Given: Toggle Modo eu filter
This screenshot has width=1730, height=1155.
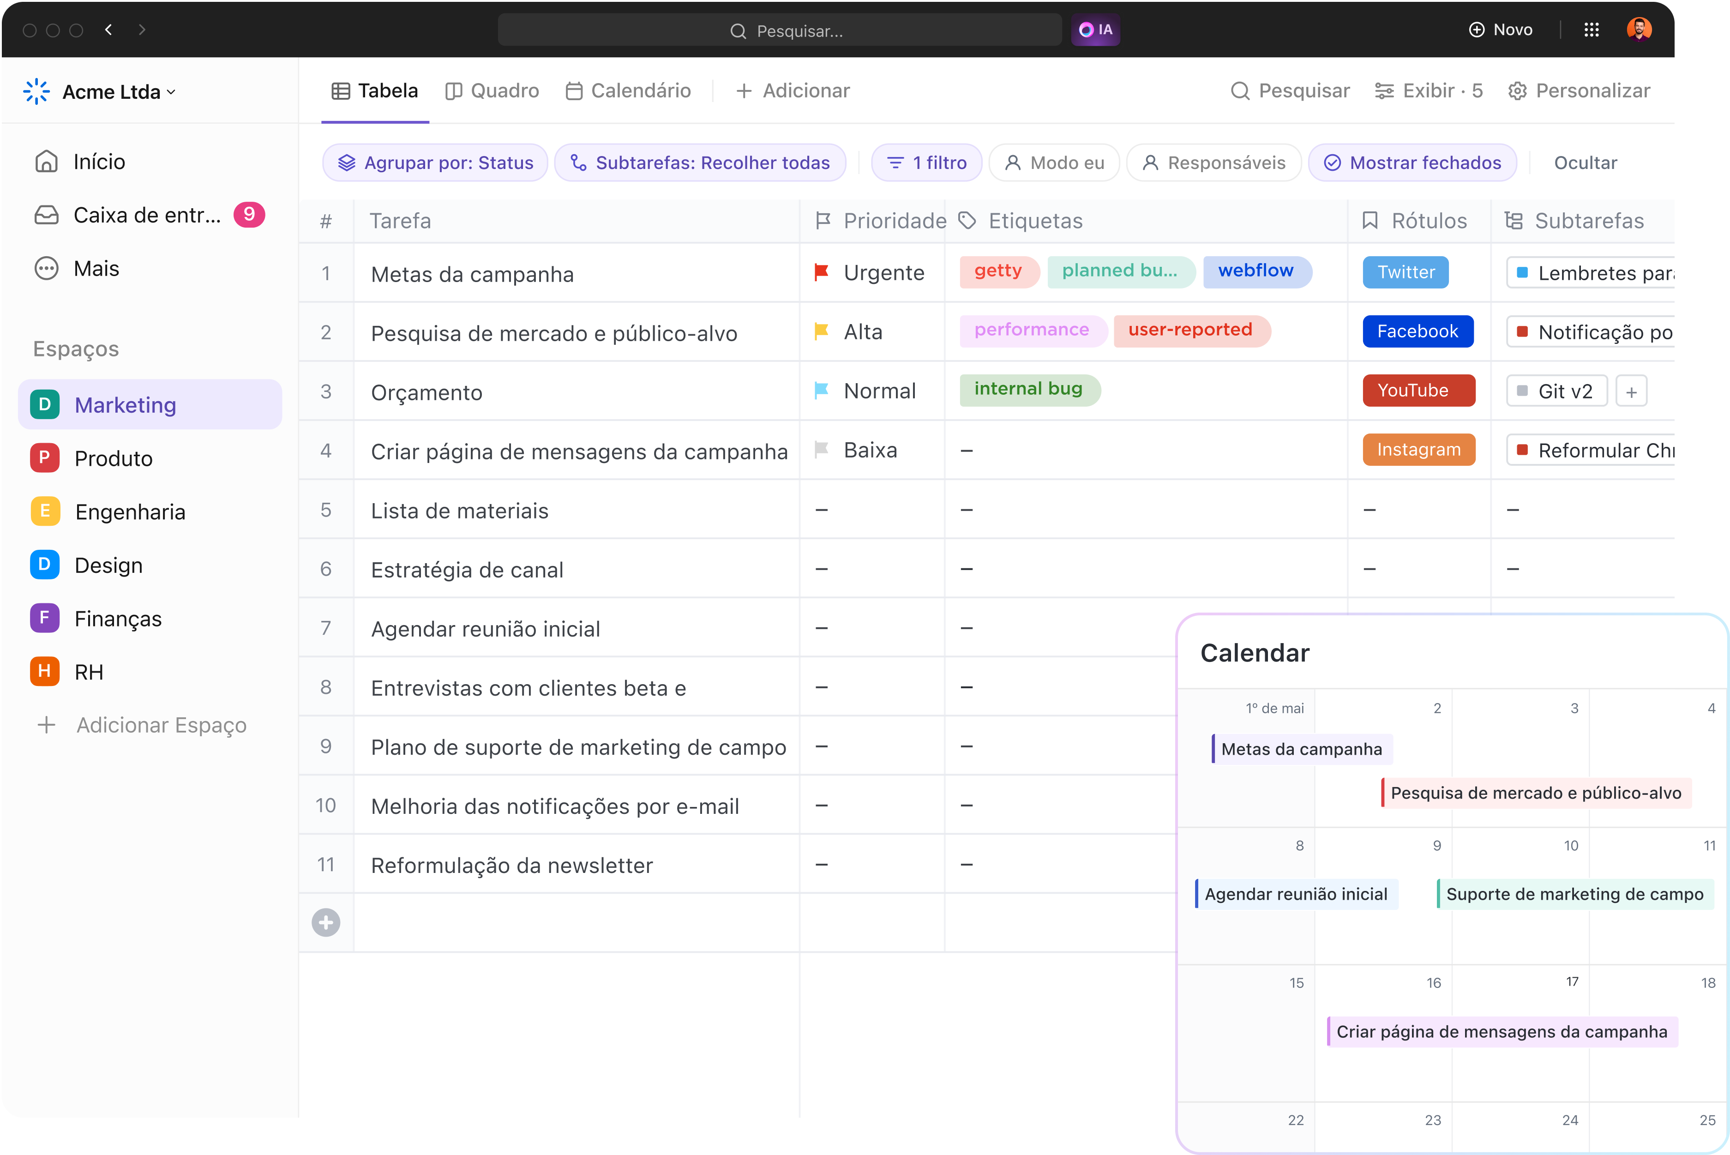Looking at the screenshot, I should (x=1054, y=163).
